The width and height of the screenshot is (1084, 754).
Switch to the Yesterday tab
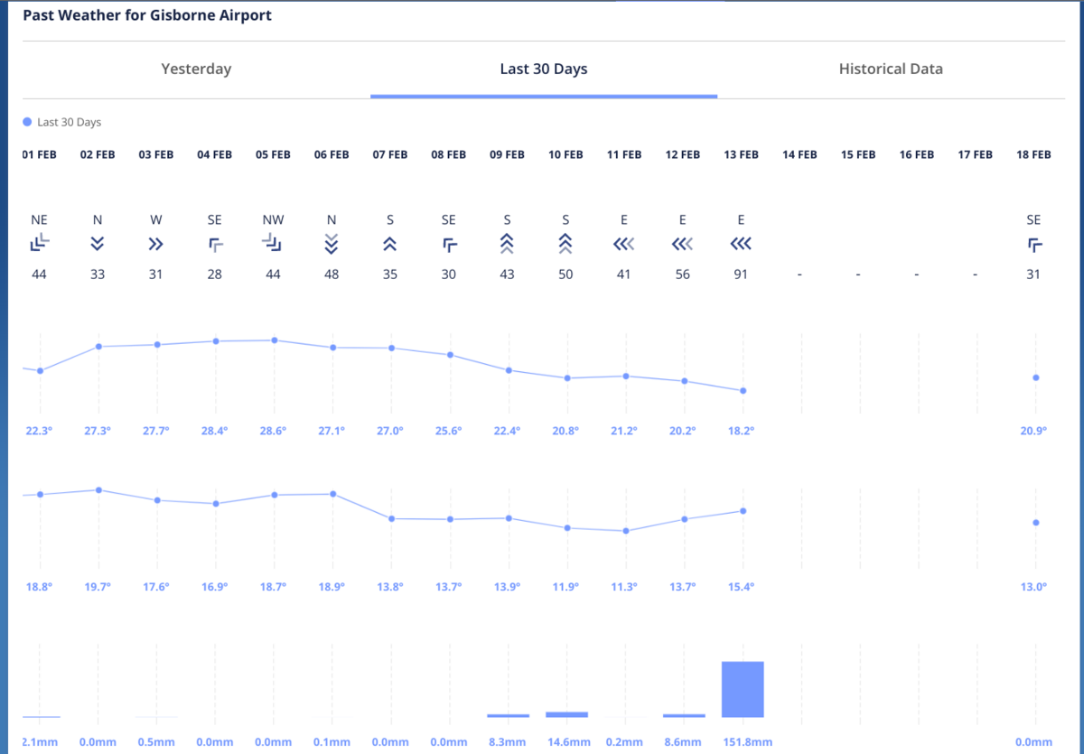tap(196, 69)
